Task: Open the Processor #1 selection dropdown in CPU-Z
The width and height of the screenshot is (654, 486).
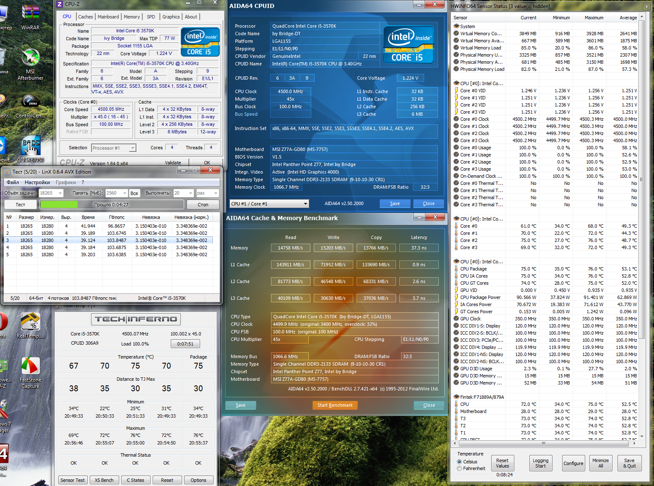Action: click(113, 148)
